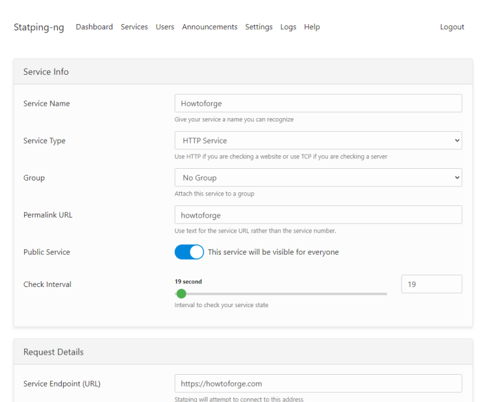Click the Request Details panel header
The image size is (484, 402).
tap(242, 352)
